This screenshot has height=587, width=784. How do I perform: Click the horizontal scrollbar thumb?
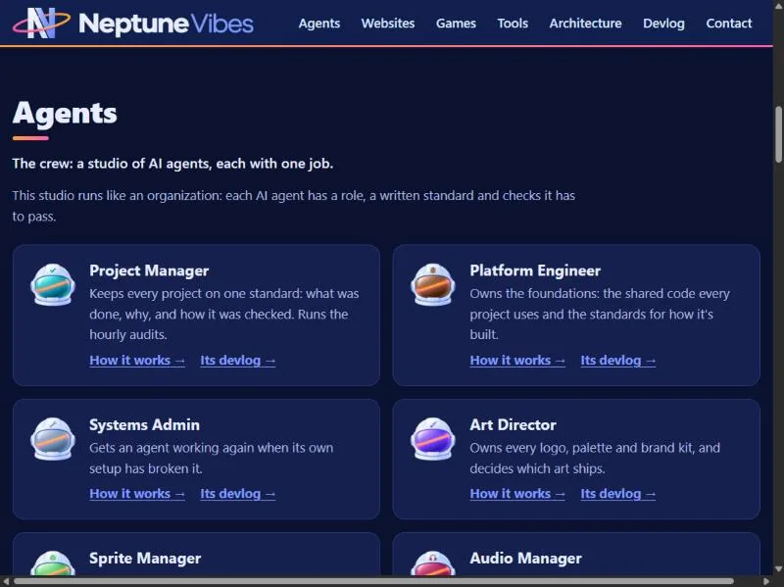(373, 581)
